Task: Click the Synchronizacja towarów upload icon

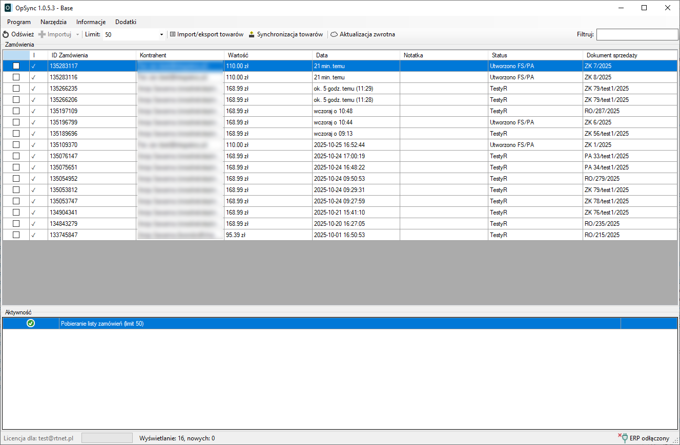Action: pyautogui.click(x=252, y=34)
